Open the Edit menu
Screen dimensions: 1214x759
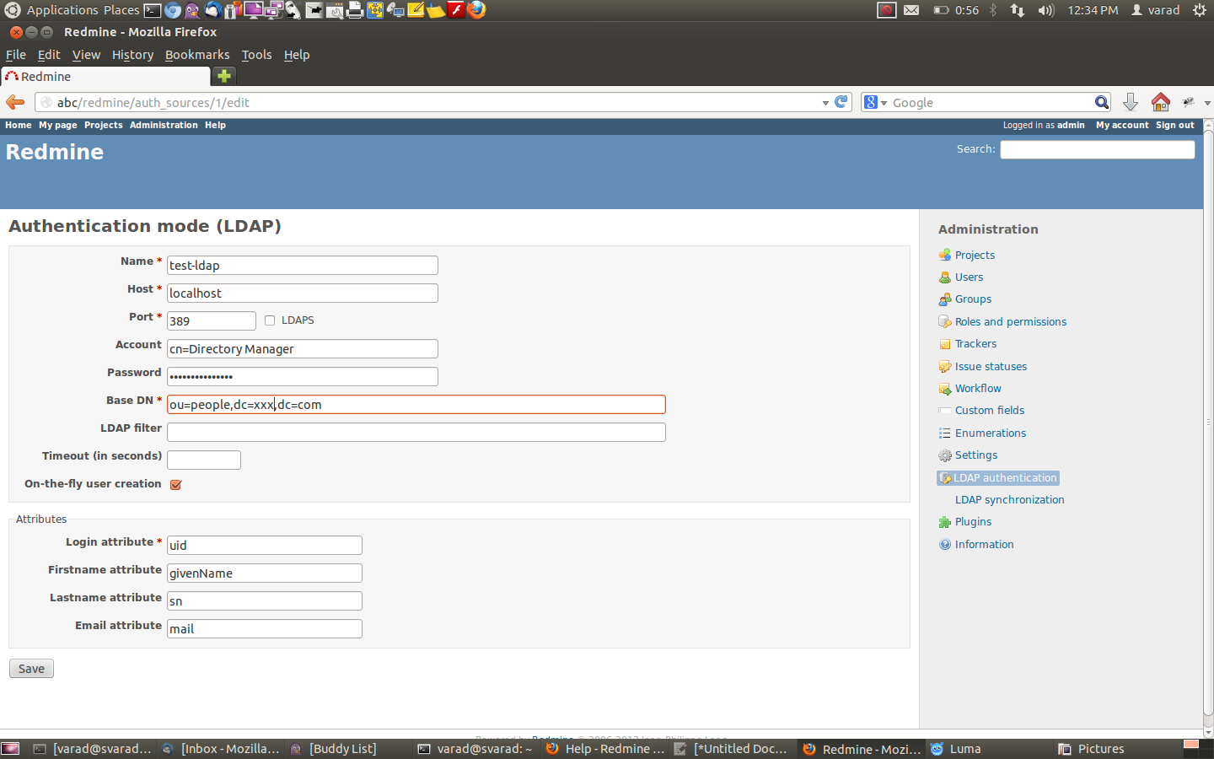(49, 55)
